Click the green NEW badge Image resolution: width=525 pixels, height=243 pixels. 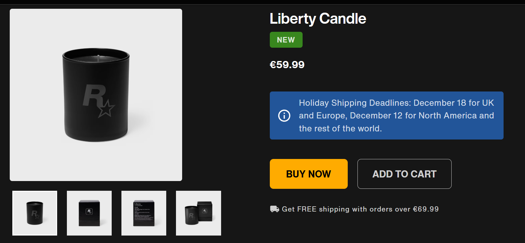click(286, 40)
